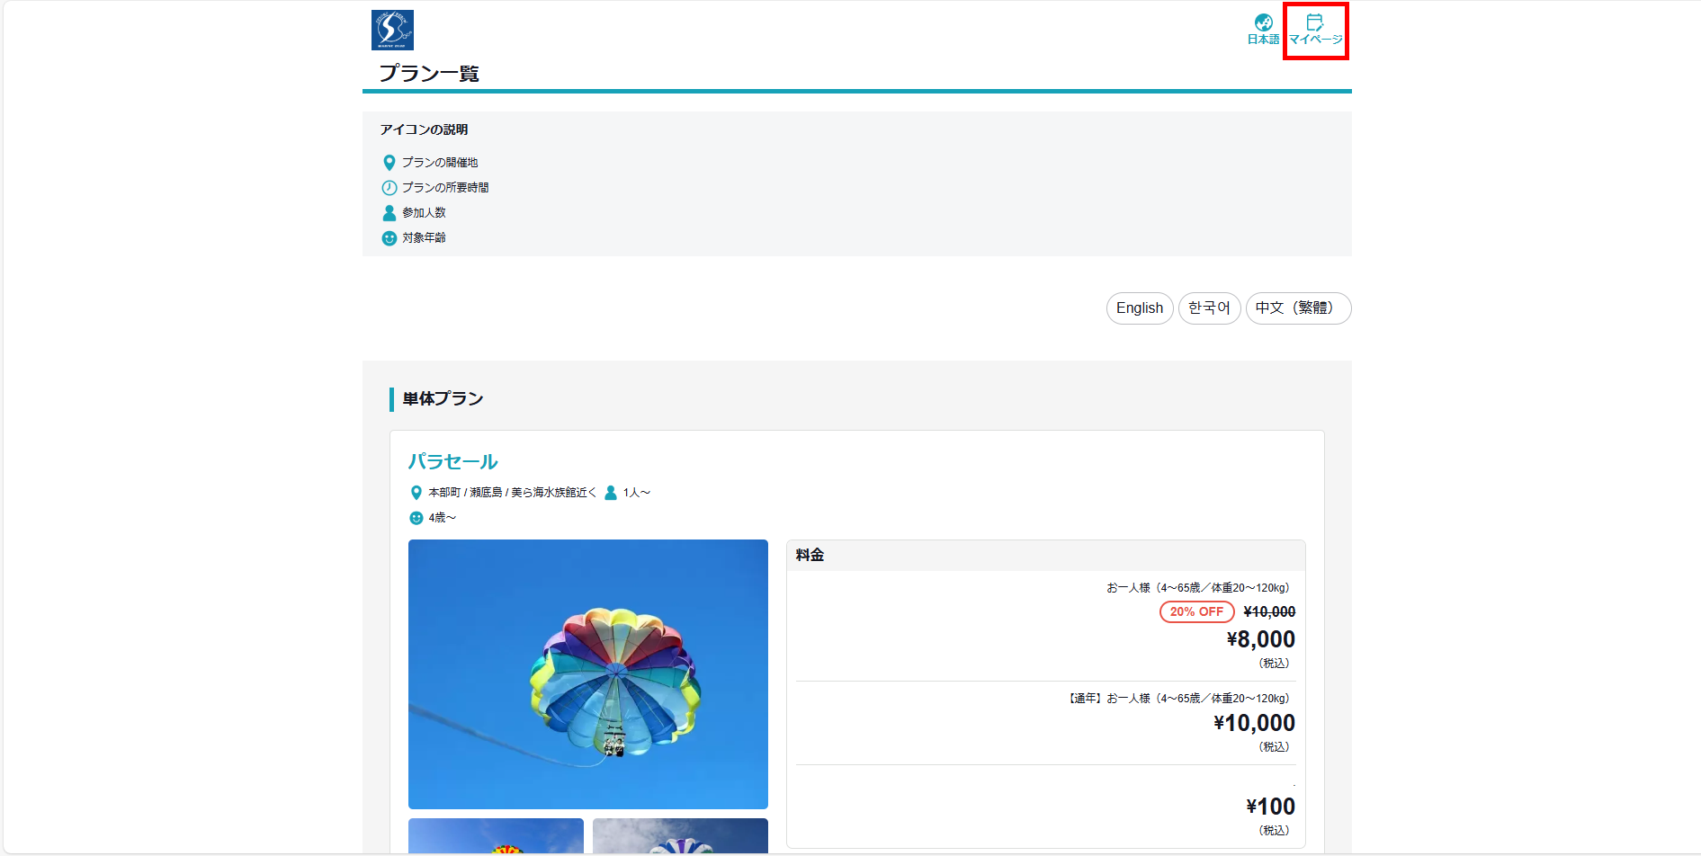Switch the page language to English
This screenshot has height=856, width=1701.
(x=1139, y=308)
